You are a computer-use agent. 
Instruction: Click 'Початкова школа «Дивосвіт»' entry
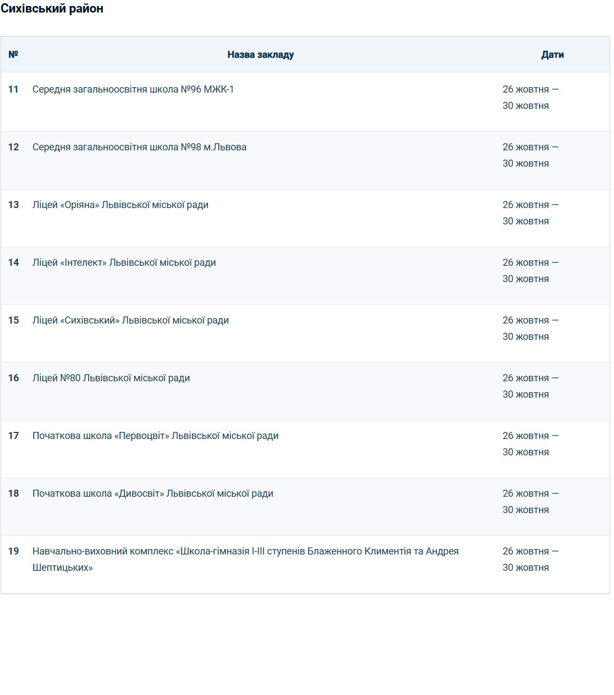[153, 493]
